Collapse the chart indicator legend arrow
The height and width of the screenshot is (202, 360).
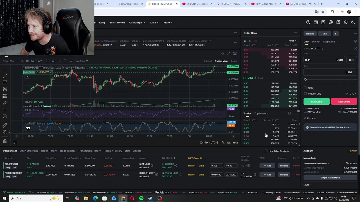pyautogui.click(x=27, y=77)
